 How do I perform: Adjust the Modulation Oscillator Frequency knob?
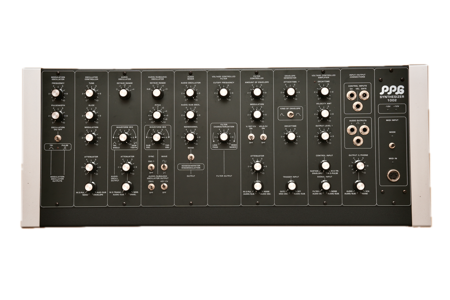coord(57,93)
